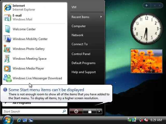Open Windows Meeting Space icon

[7, 59]
